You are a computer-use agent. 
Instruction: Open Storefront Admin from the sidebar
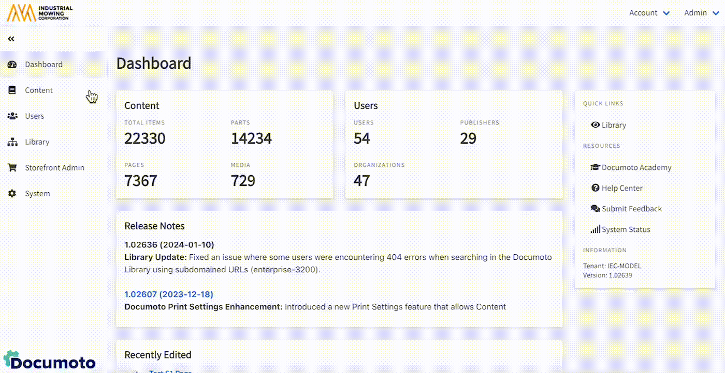click(54, 168)
